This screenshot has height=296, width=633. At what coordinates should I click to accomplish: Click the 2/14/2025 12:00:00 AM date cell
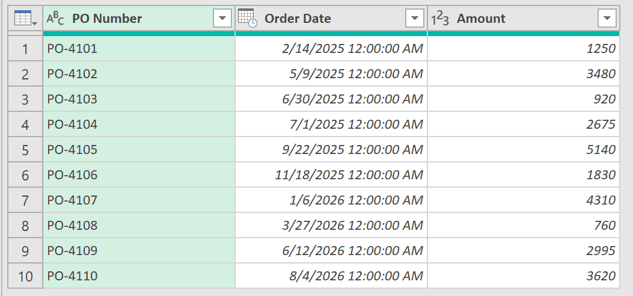point(331,49)
